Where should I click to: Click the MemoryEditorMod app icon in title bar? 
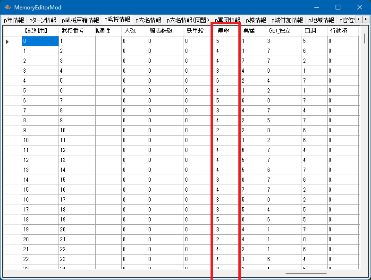pyautogui.click(x=8, y=8)
